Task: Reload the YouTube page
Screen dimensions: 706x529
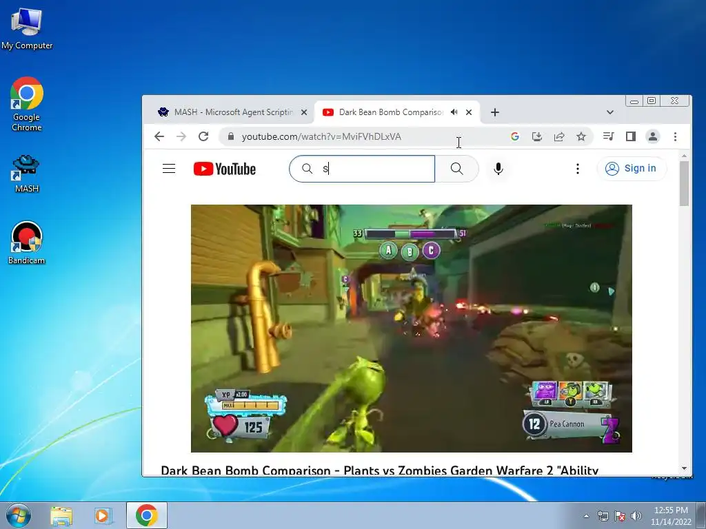Action: (x=203, y=136)
